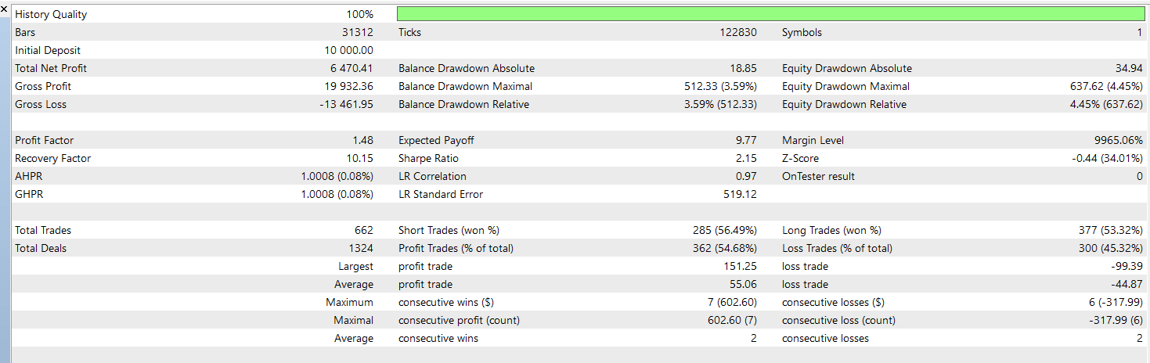Click the Expected Payoff value 9.77
Screen dimensions: 1150x363
747,140
